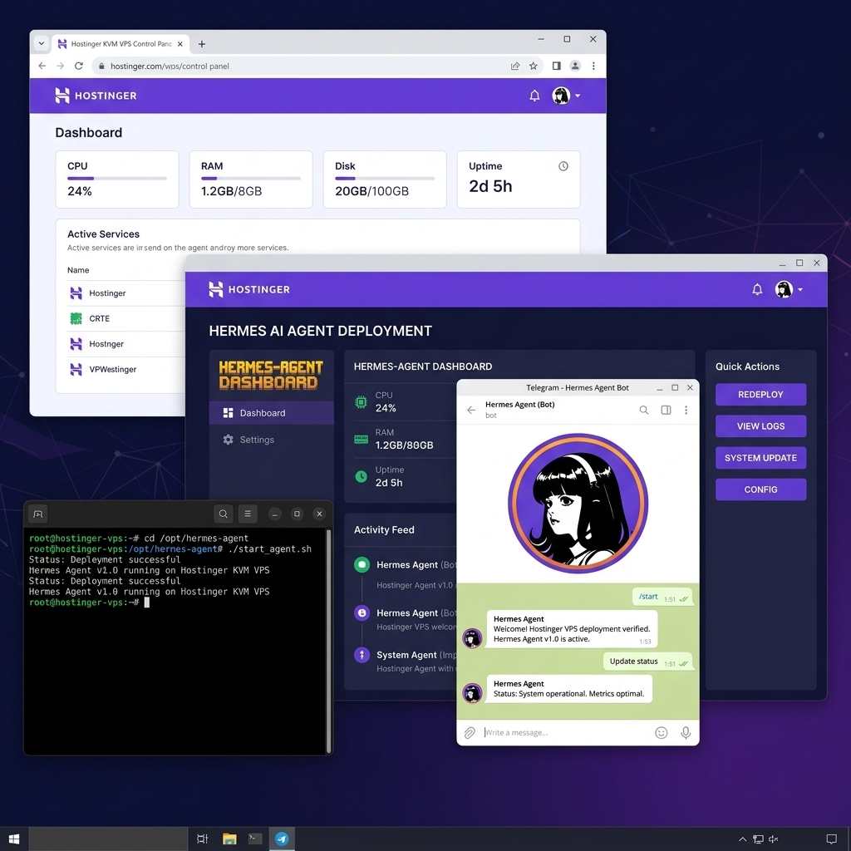Screen dimensions: 851x851
Task: Click the new terminal tab icon
Action: click(x=38, y=514)
